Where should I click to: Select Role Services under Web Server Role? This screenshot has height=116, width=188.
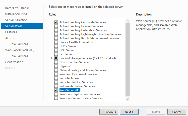[19, 56]
